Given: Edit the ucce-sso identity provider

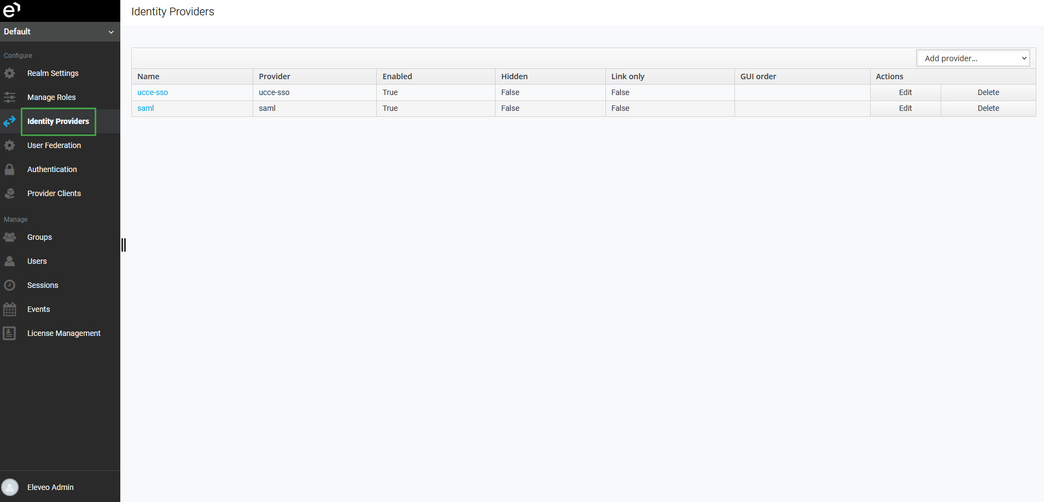Looking at the screenshot, I should coord(905,92).
